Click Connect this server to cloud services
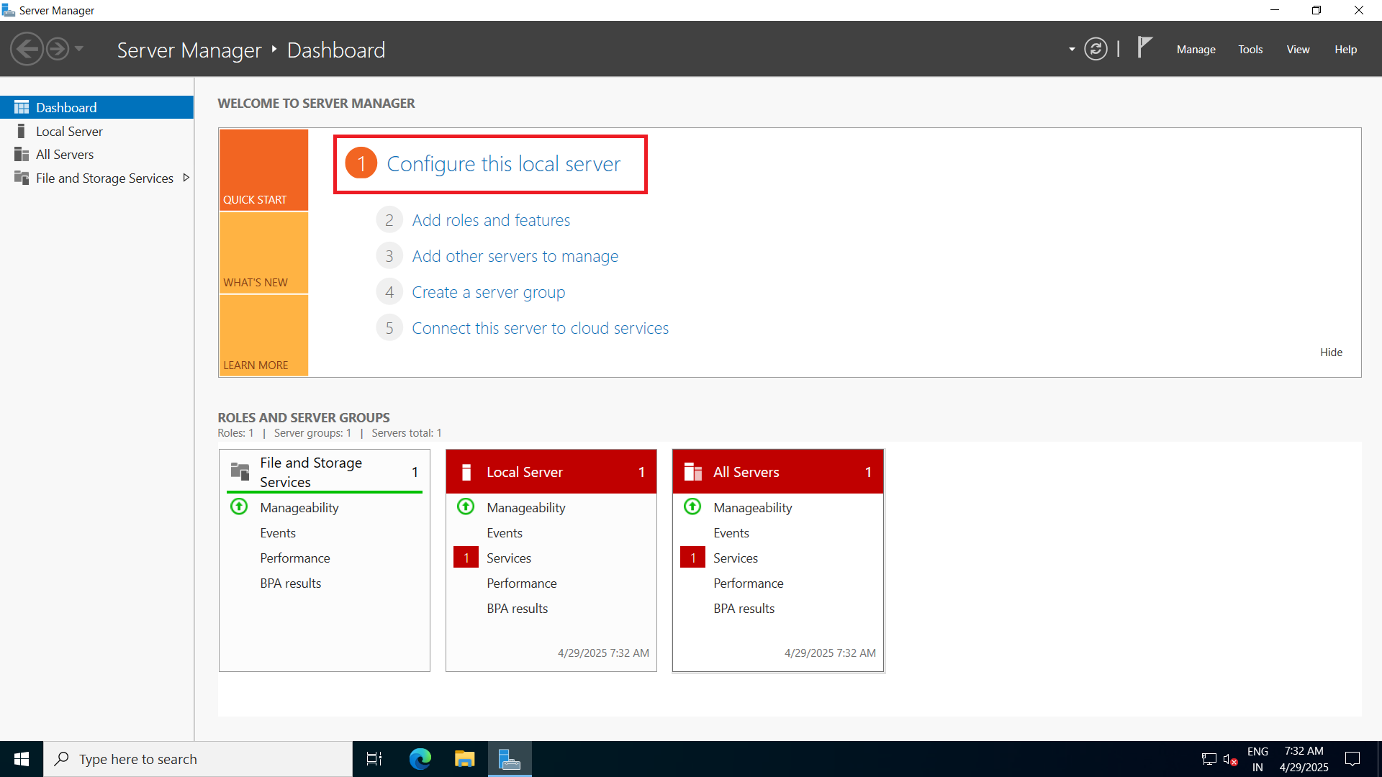Image resolution: width=1382 pixels, height=777 pixels. 540,328
